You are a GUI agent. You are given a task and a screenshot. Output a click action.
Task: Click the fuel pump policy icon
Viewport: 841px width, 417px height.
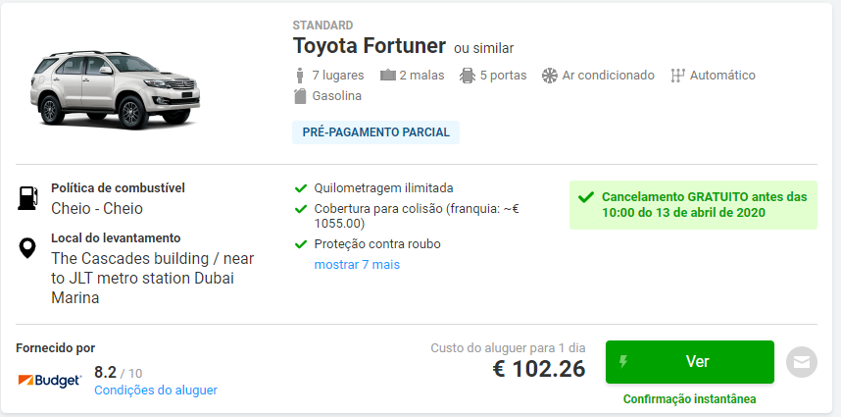[27, 198]
